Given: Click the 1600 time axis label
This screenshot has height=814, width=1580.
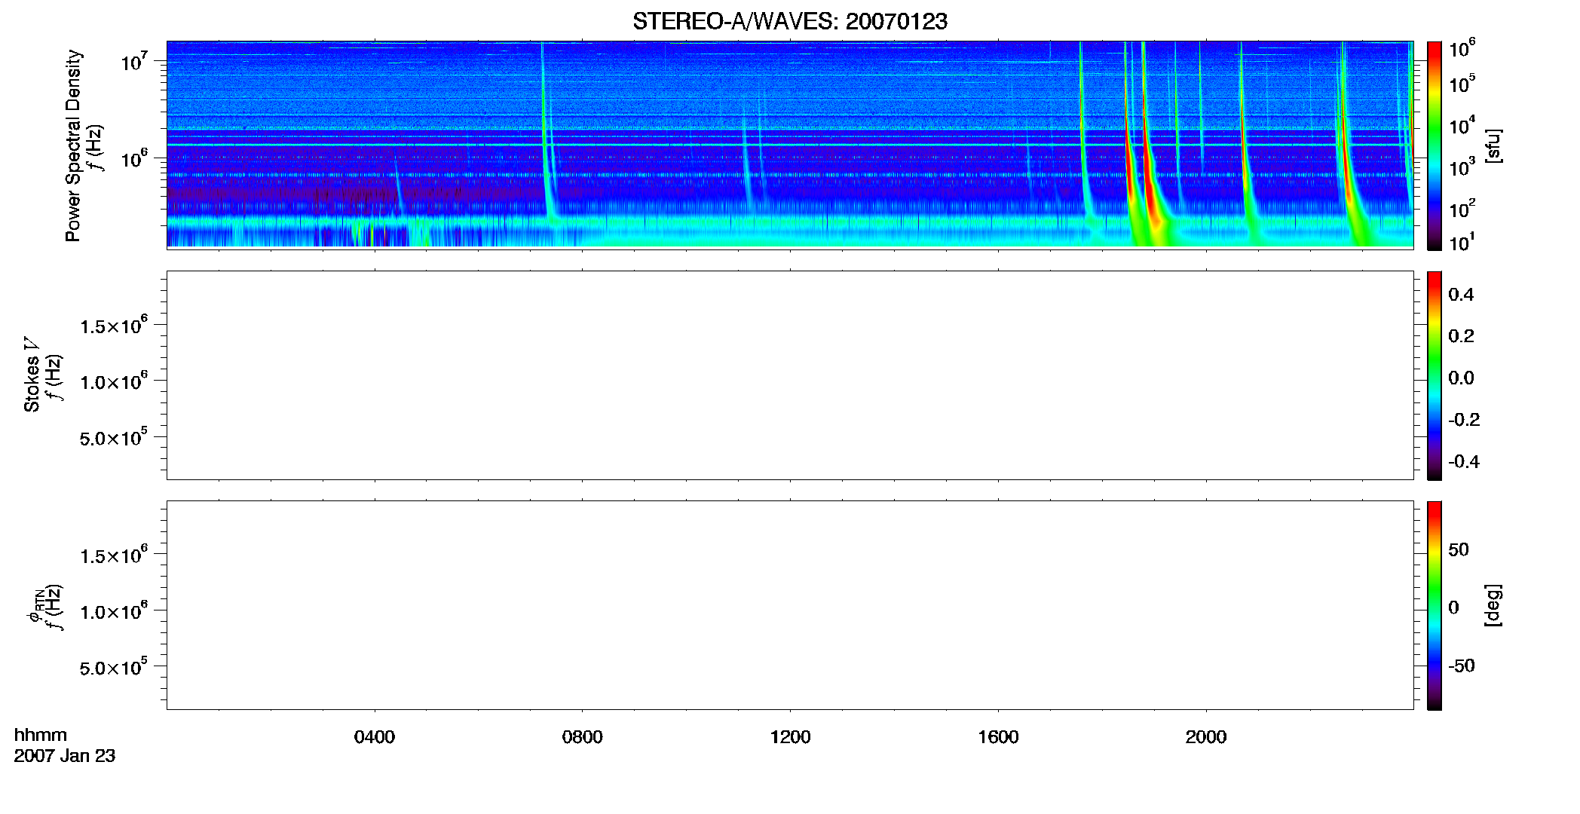Looking at the screenshot, I should 998,737.
